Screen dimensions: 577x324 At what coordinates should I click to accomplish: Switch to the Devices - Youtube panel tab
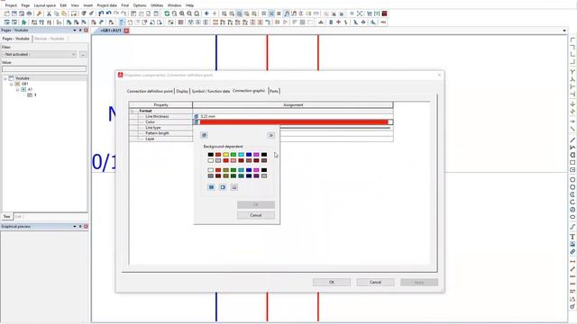(x=50, y=39)
